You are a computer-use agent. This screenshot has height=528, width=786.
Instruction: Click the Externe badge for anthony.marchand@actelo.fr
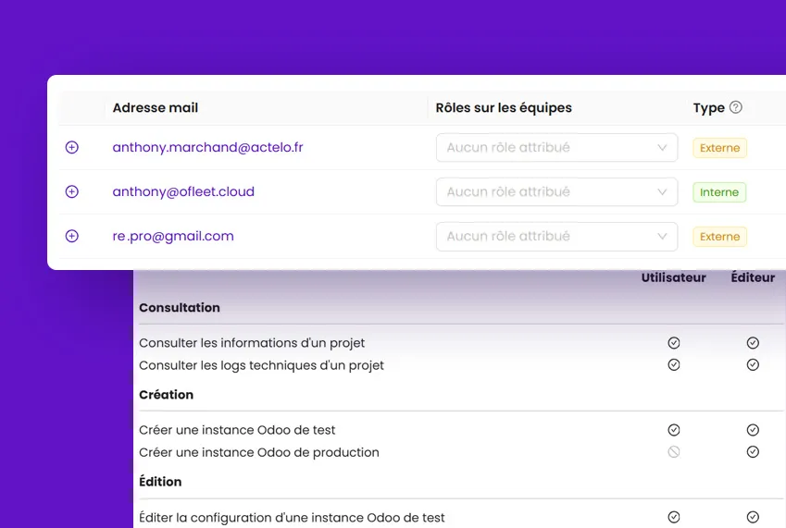point(719,148)
